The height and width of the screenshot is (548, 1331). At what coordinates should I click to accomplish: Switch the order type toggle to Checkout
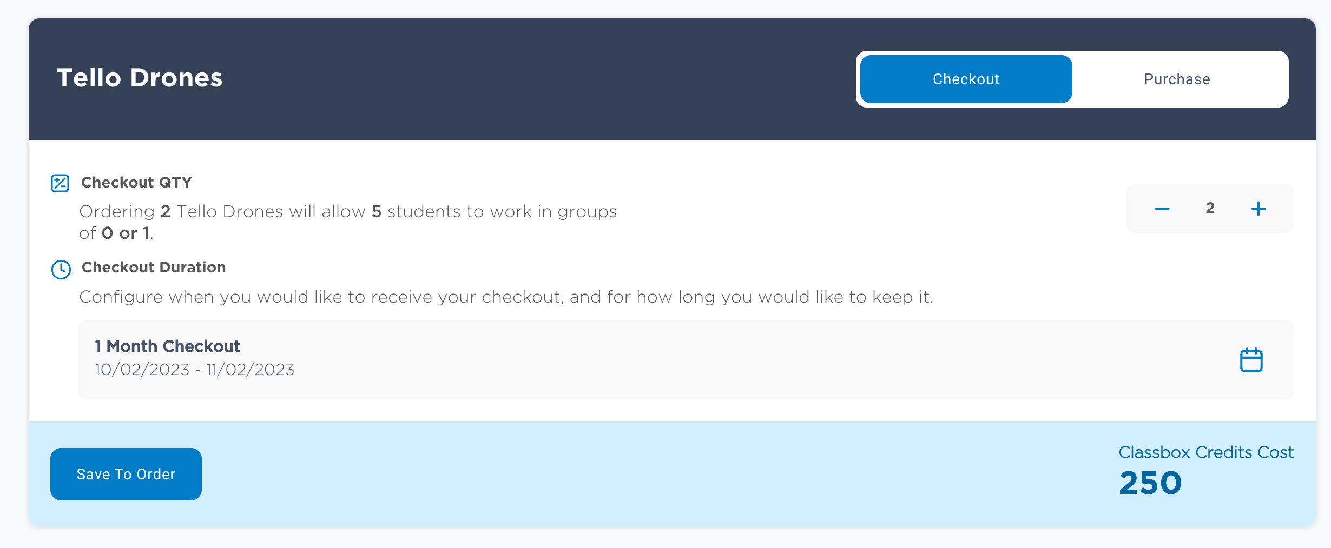[965, 79]
